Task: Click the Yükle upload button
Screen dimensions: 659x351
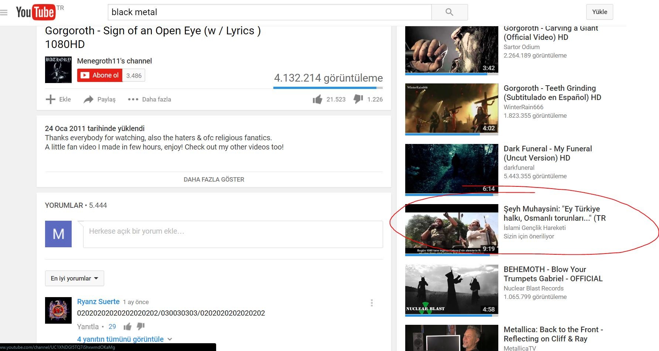Action: click(600, 12)
